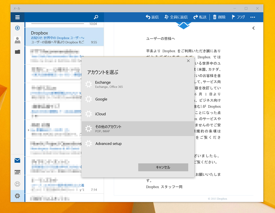This screenshot has height=213, width=275.
Task: Reply to message with 返信
Action: point(152,17)
